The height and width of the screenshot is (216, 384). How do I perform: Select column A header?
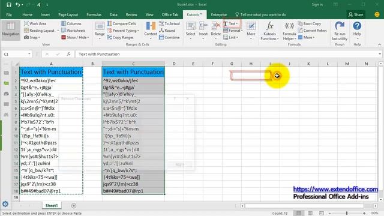click(x=51, y=64)
